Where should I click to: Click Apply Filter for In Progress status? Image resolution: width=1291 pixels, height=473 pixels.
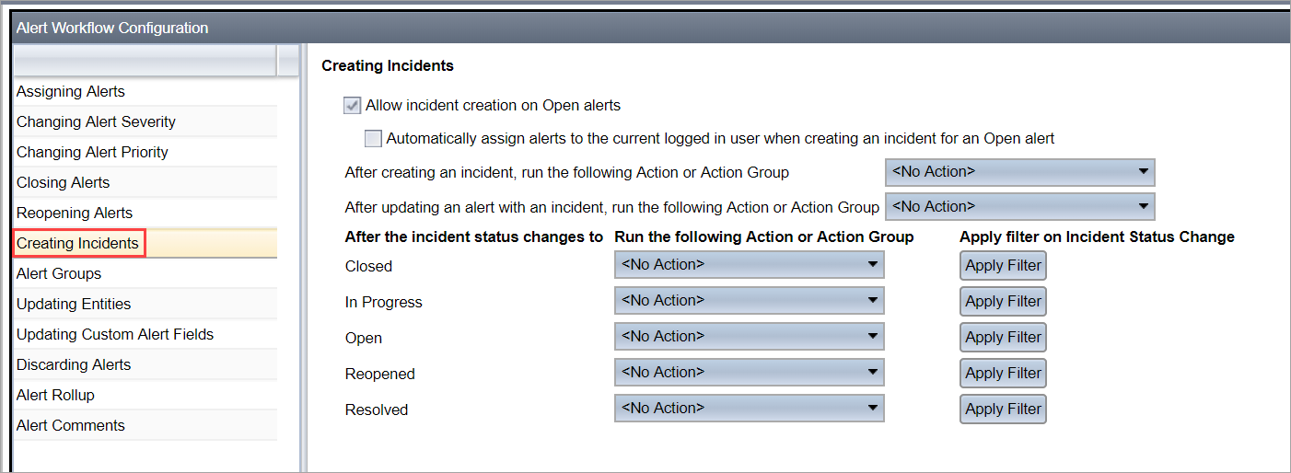[1003, 302]
